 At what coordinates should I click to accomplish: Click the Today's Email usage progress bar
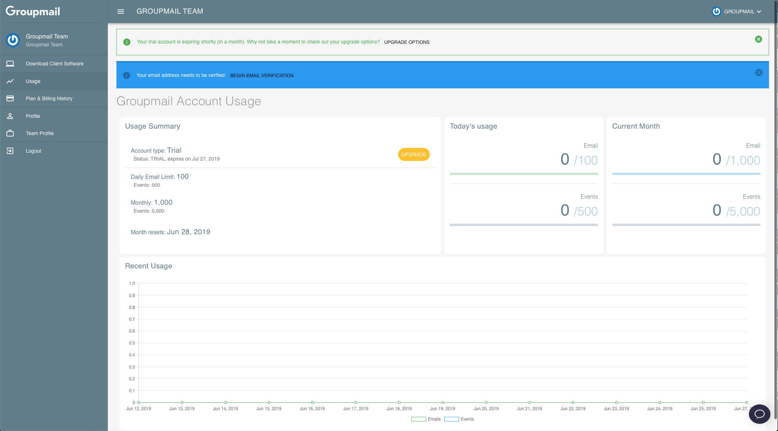(524, 174)
